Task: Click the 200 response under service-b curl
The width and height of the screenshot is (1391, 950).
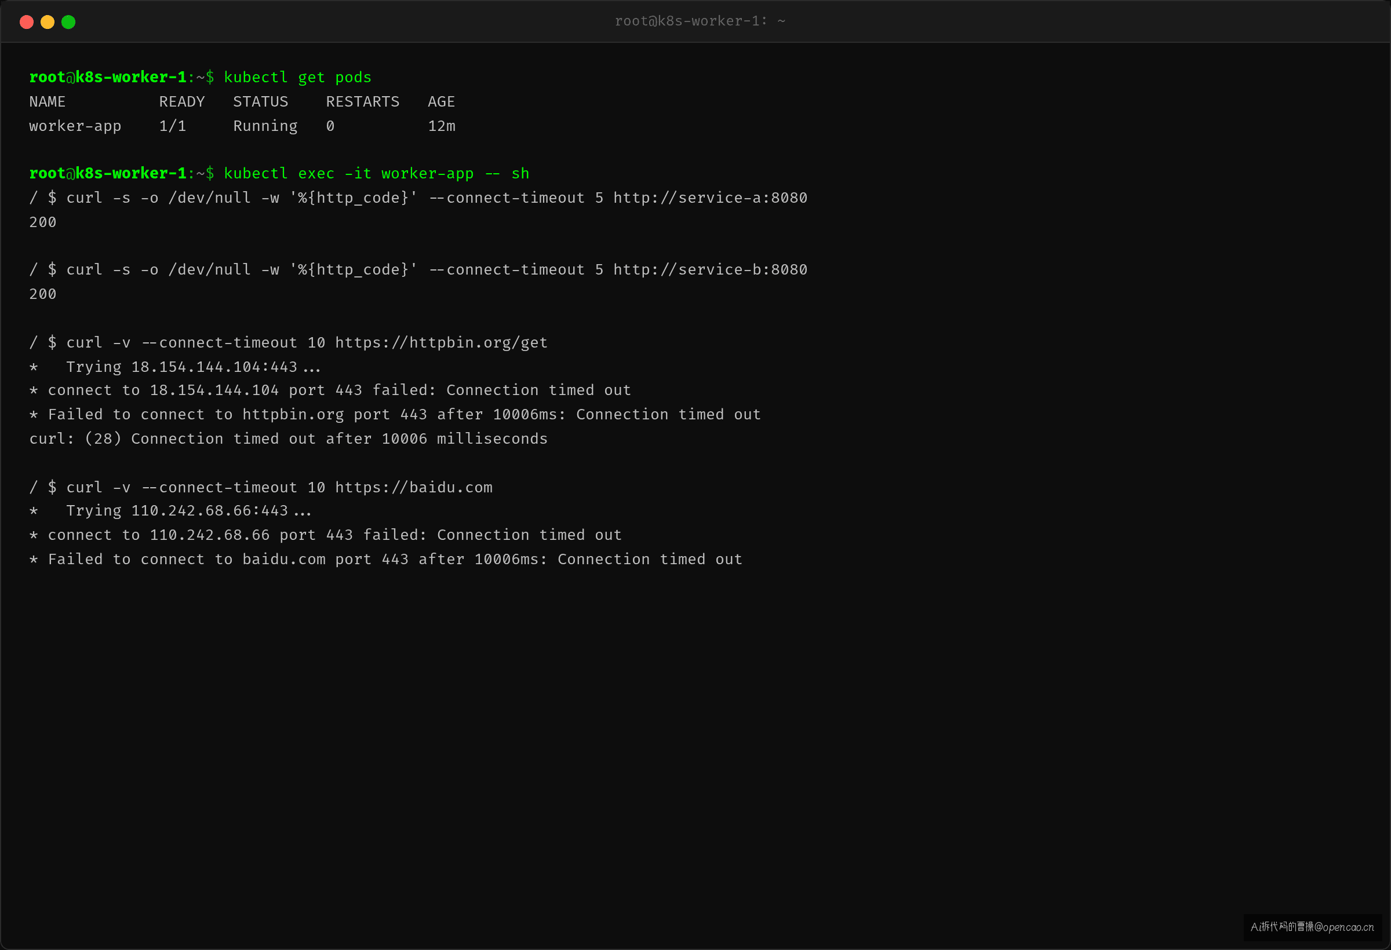Action: [x=42, y=294]
